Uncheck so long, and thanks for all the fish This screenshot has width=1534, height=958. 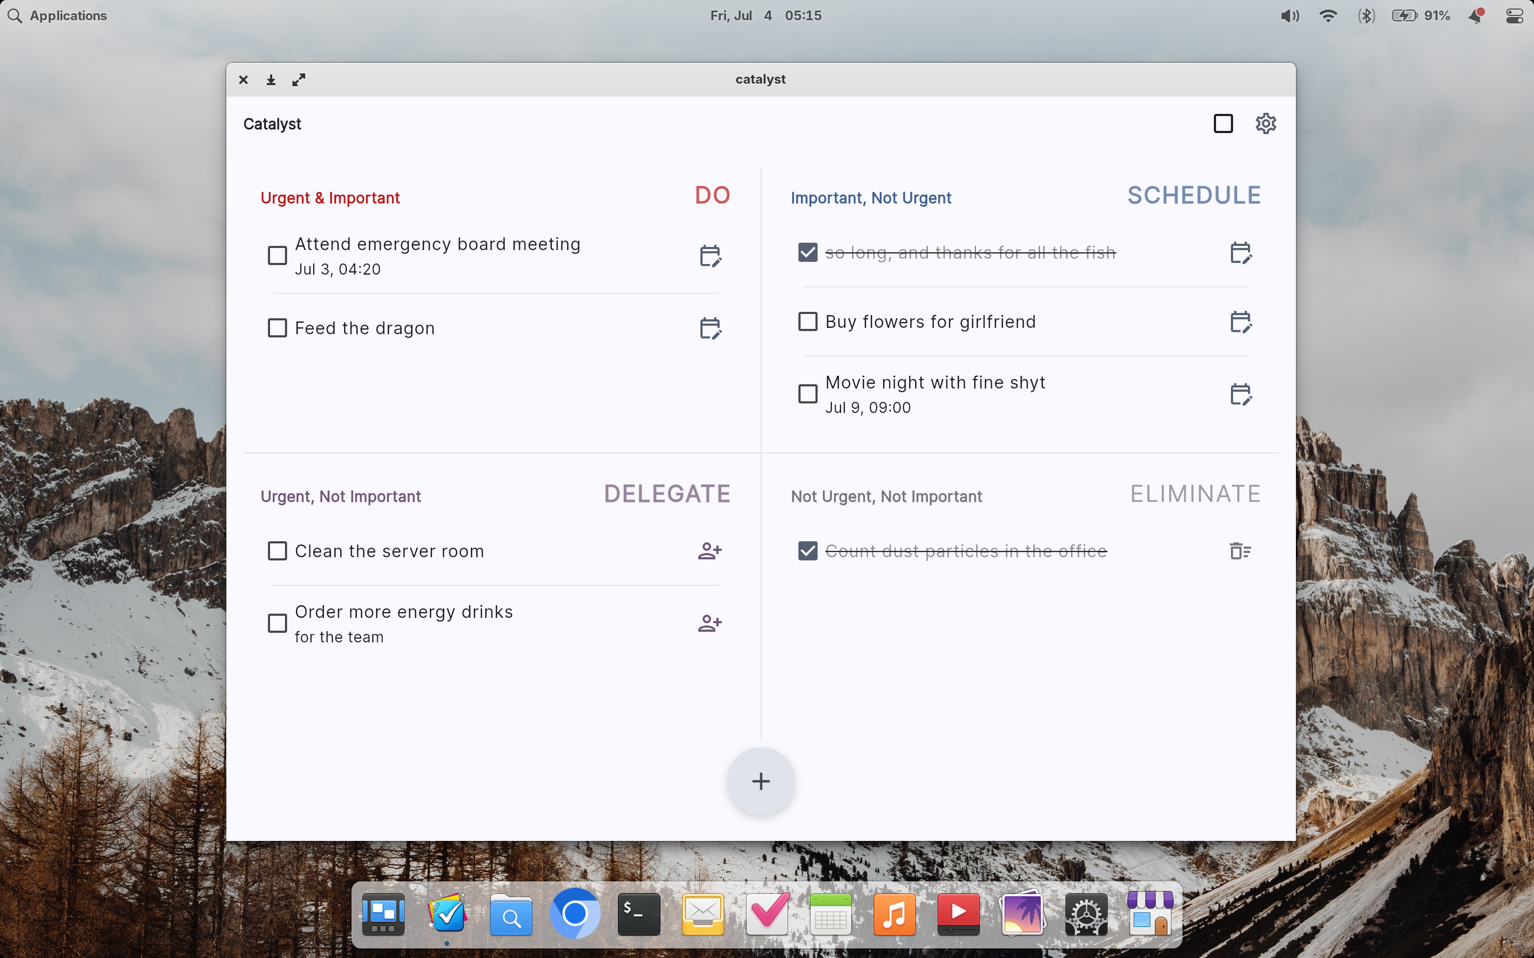coord(807,253)
